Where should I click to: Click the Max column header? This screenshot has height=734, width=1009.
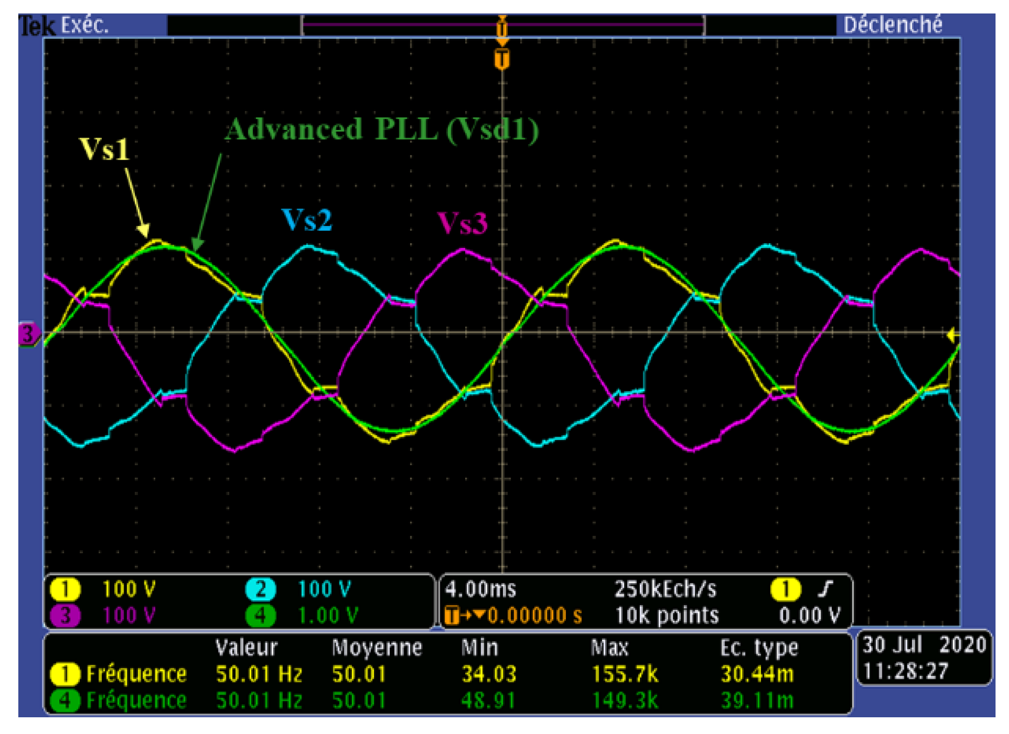pyautogui.click(x=609, y=648)
